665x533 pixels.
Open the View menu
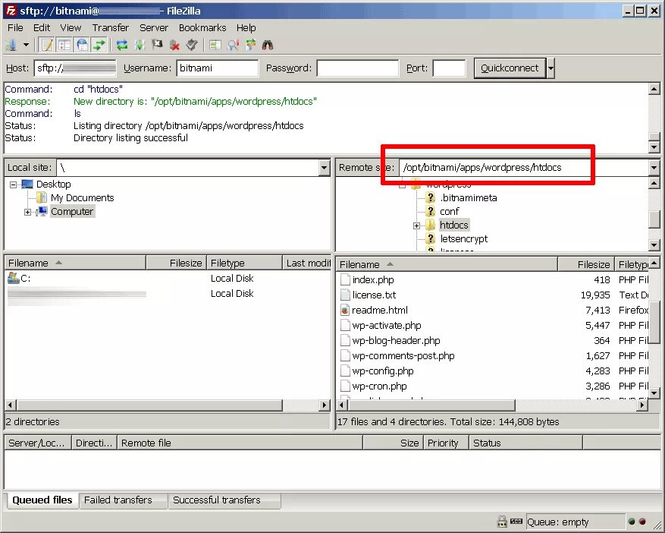(71, 27)
